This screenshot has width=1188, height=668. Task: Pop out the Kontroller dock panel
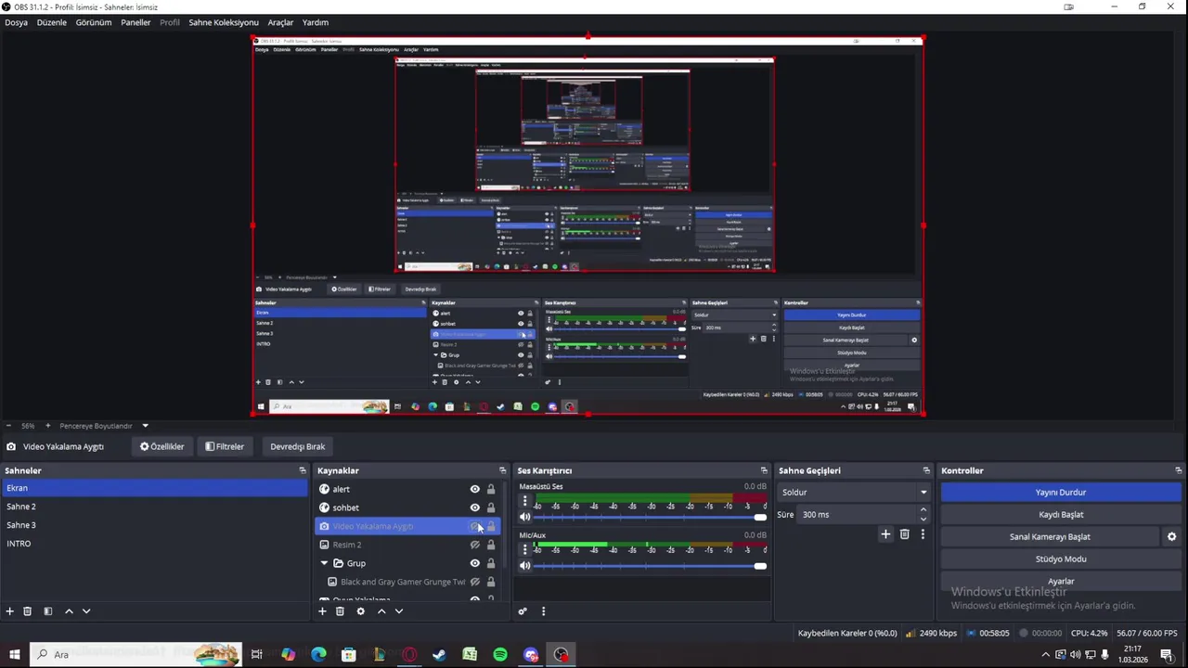(x=1179, y=470)
